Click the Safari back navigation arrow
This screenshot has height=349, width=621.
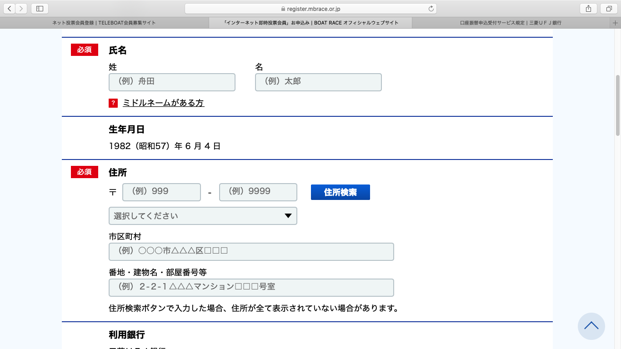10,8
